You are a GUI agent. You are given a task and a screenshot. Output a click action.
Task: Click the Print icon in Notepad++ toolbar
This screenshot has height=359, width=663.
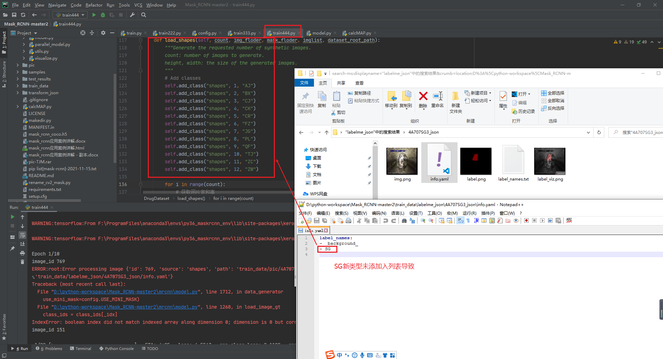(348, 221)
